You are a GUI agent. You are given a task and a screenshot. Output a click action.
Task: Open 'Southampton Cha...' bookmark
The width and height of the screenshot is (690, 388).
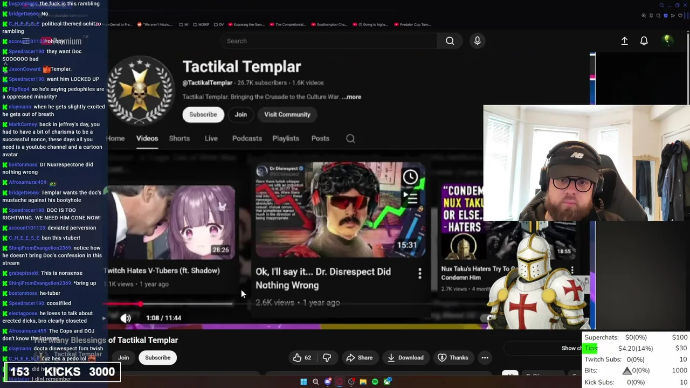(329, 24)
